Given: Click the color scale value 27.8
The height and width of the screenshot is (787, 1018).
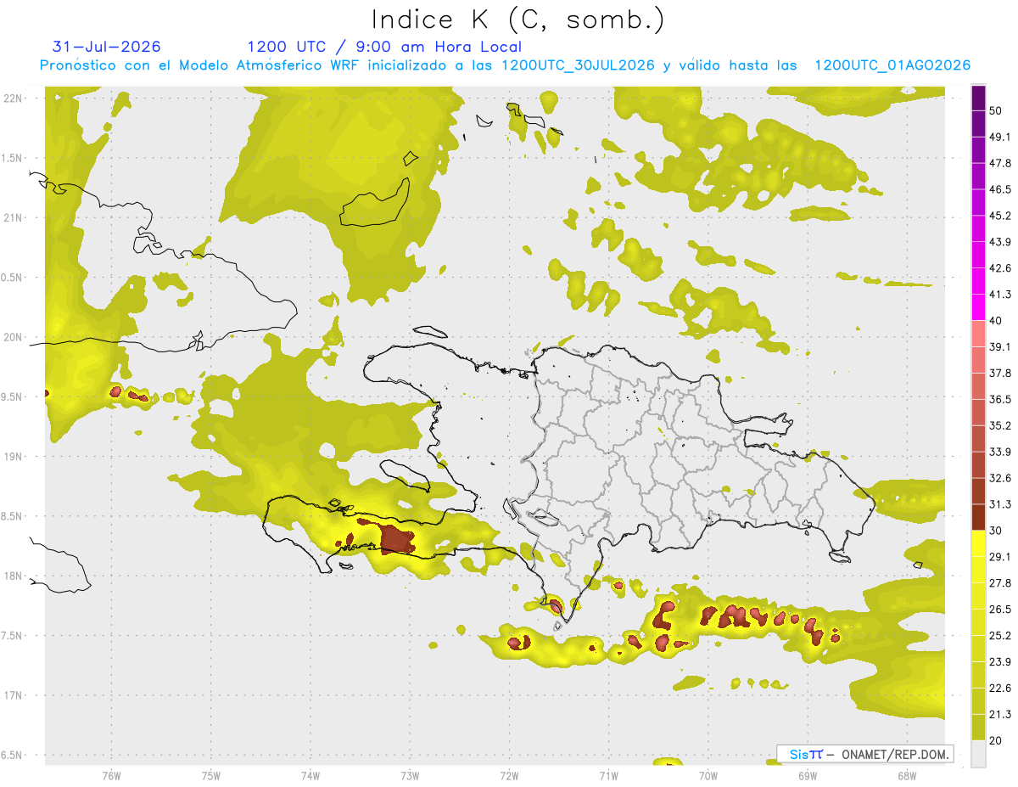Looking at the screenshot, I should [1000, 582].
